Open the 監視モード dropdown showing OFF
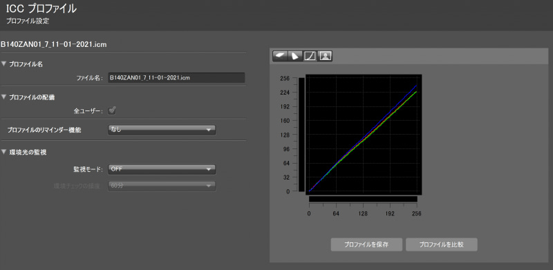Screen dimensions: 553x270 click(x=162, y=169)
